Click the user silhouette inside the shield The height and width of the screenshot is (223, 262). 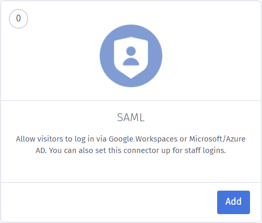point(131,56)
